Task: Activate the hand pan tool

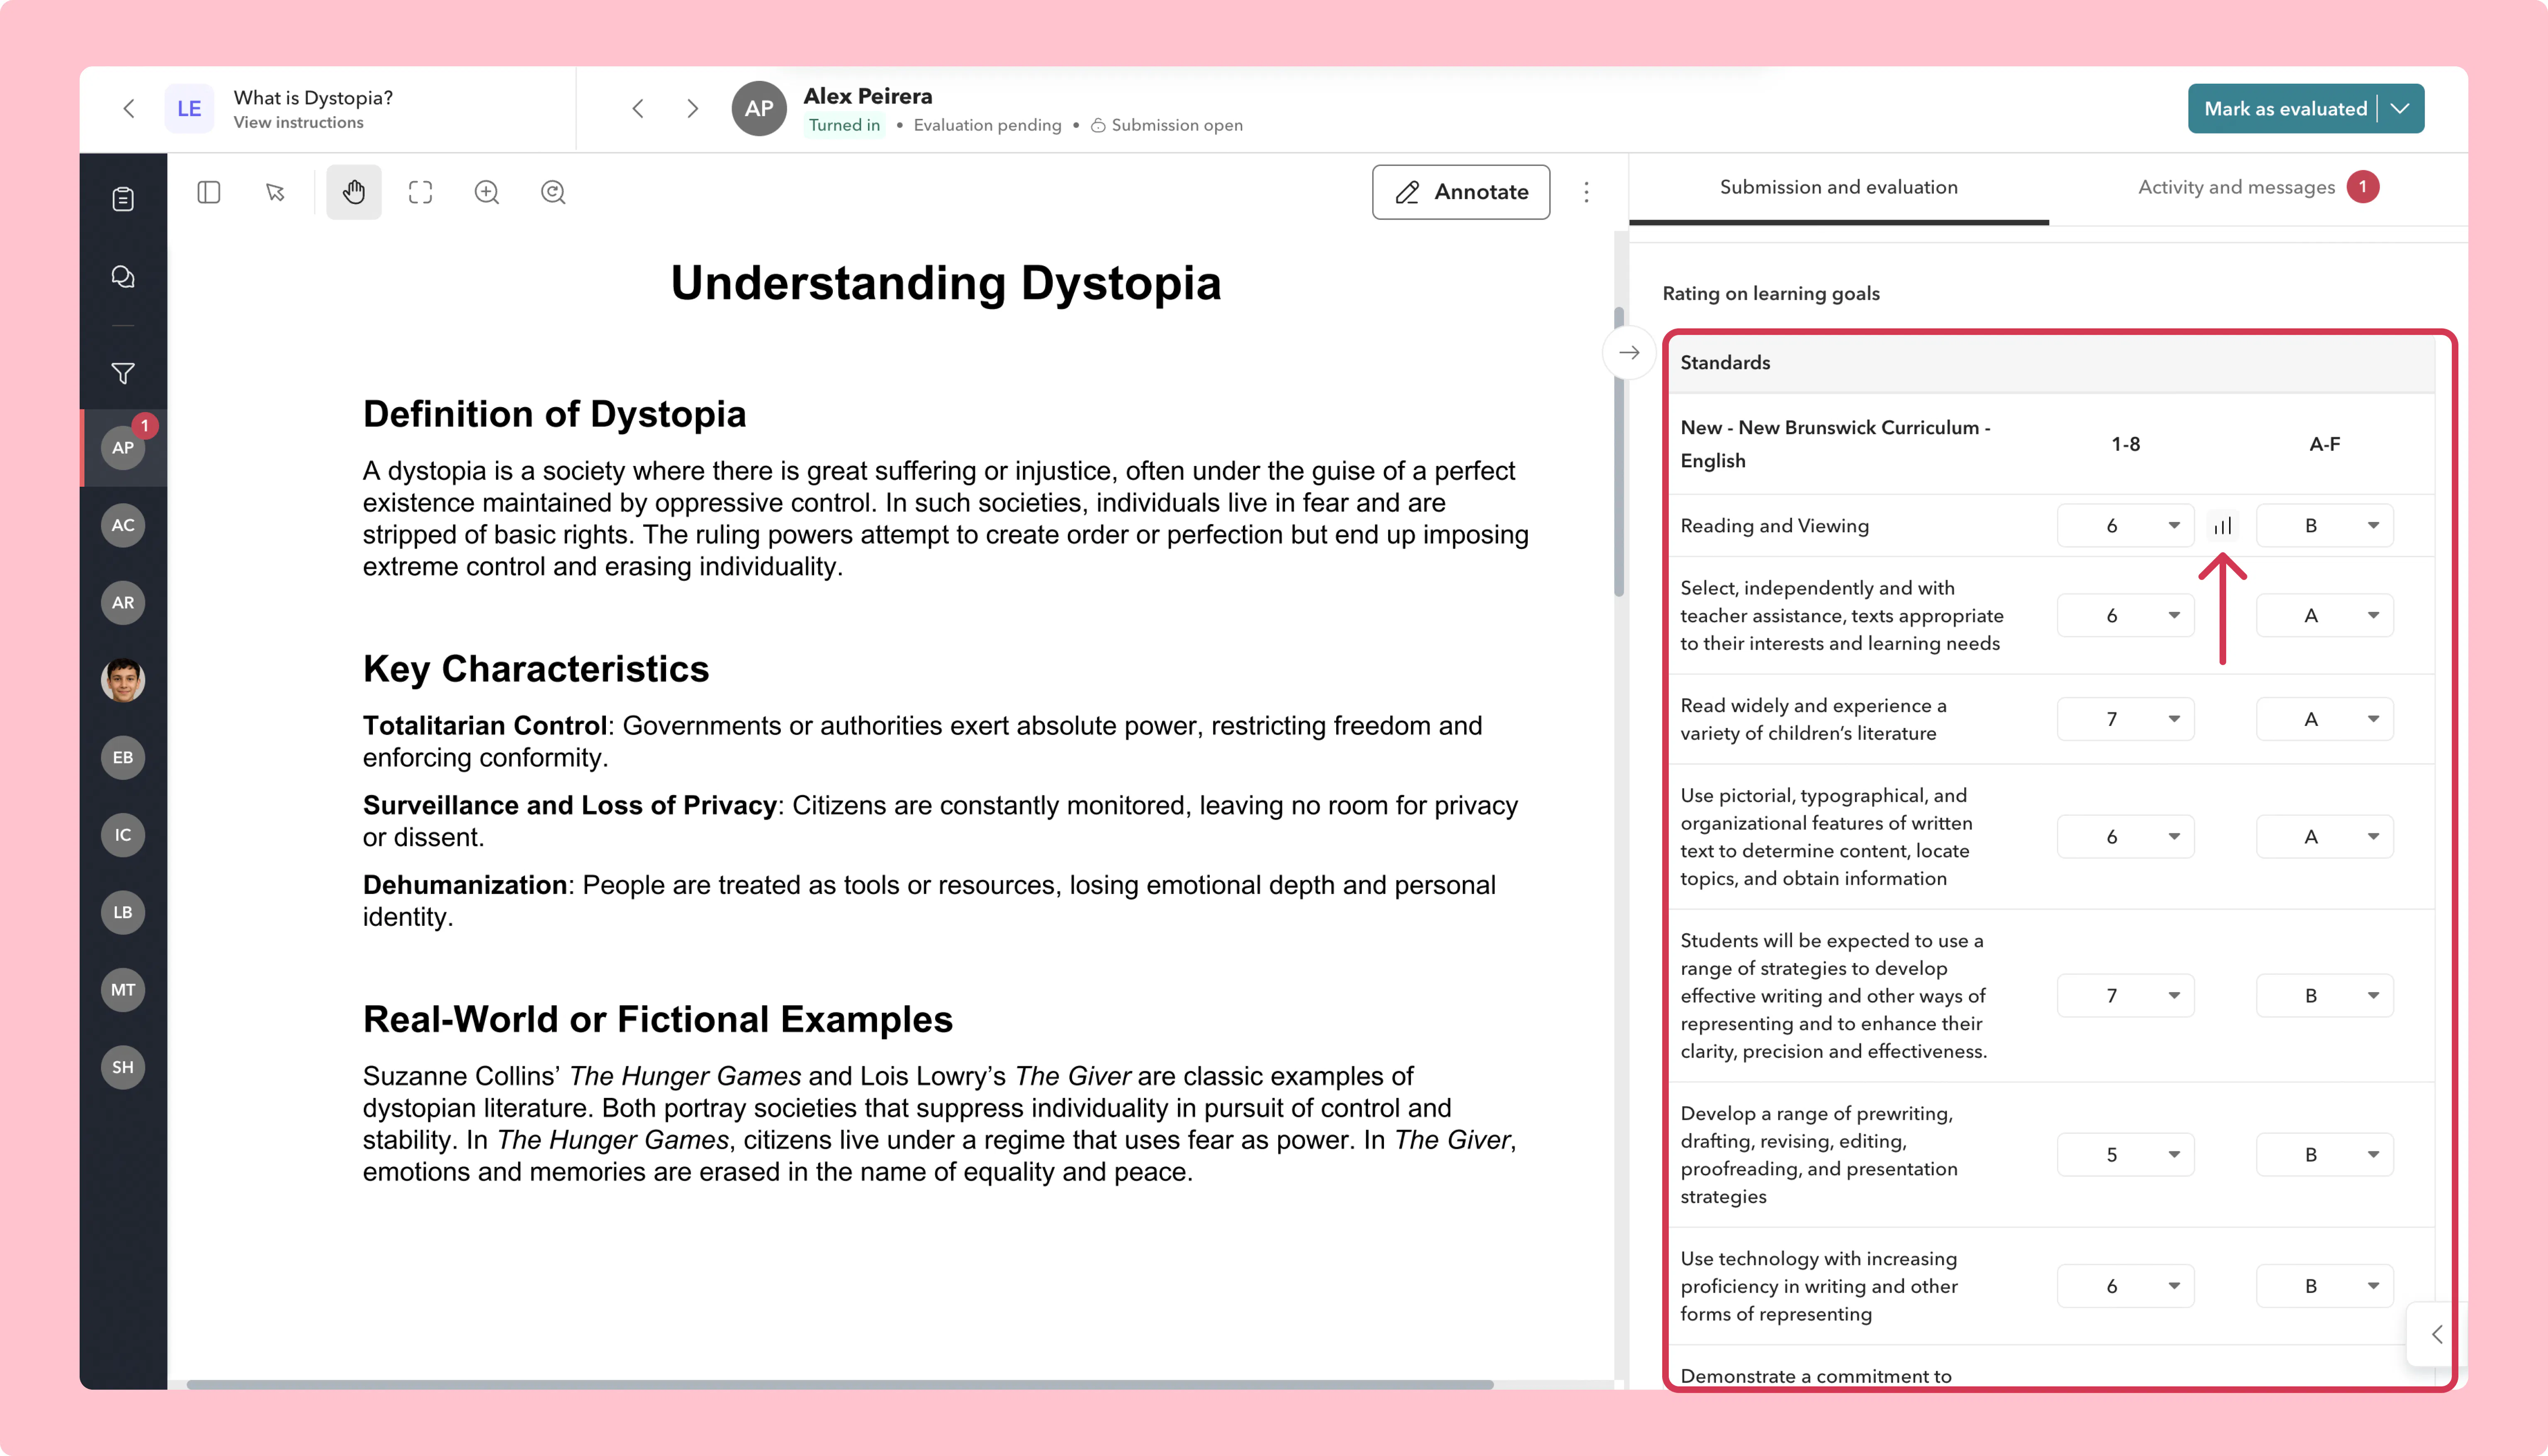Action: point(354,192)
